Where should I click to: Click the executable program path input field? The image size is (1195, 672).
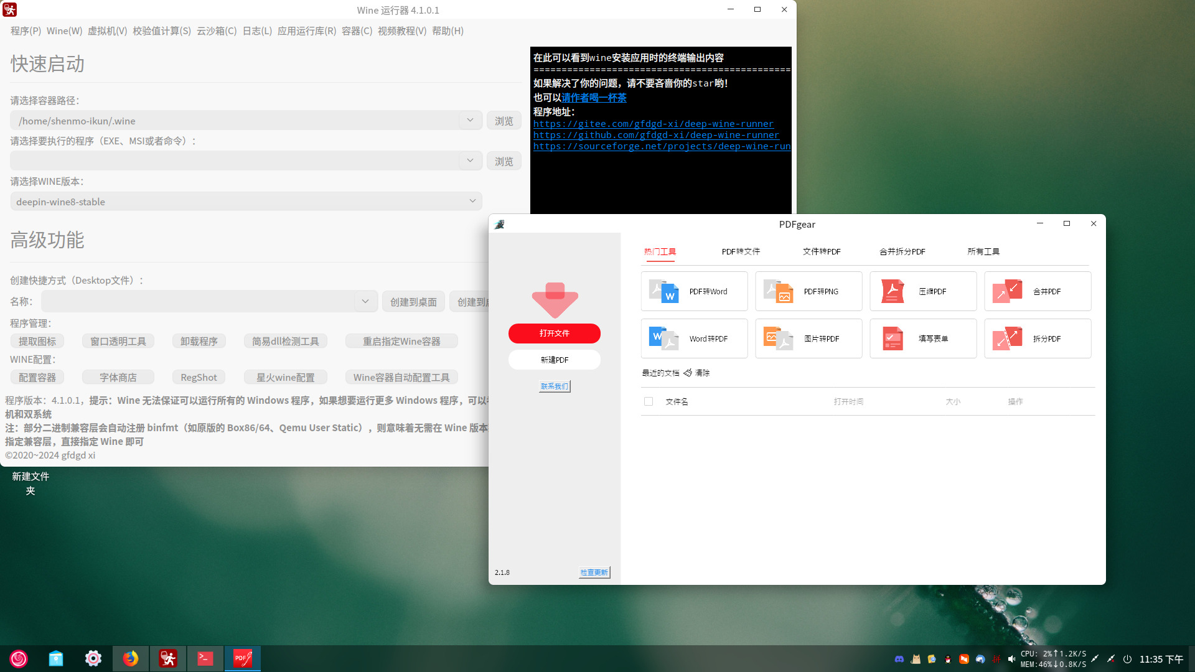[x=237, y=161]
